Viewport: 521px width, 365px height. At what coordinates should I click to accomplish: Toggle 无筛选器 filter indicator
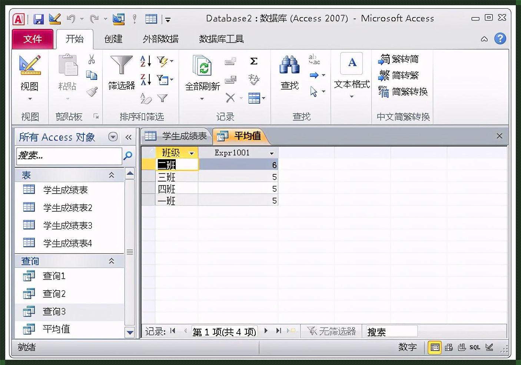click(x=332, y=331)
